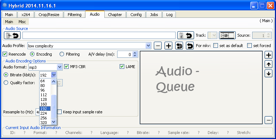
Task: Click the bitrate list scrollbar thumb
Action: [x=53, y=107]
